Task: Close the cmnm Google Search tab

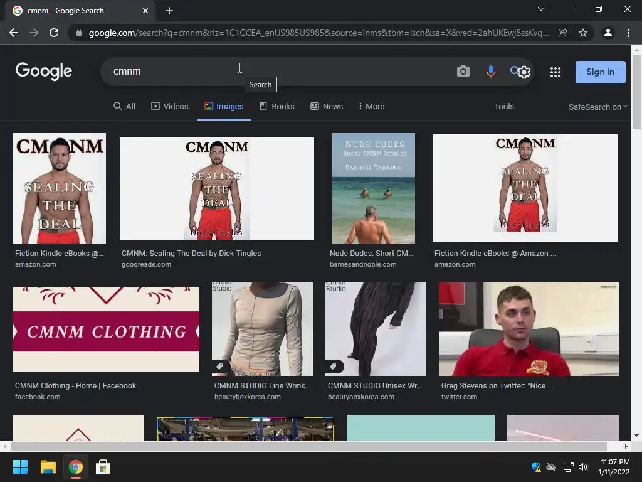Action: coord(145,11)
